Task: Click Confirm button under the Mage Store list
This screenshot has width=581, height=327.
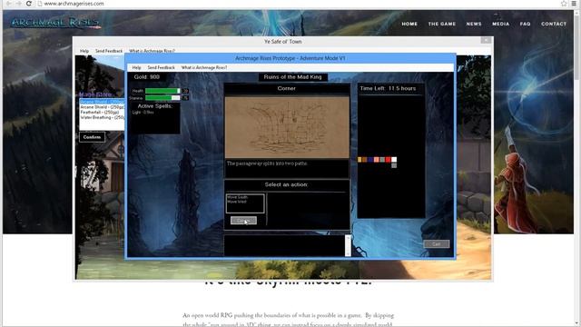Action: (92, 137)
